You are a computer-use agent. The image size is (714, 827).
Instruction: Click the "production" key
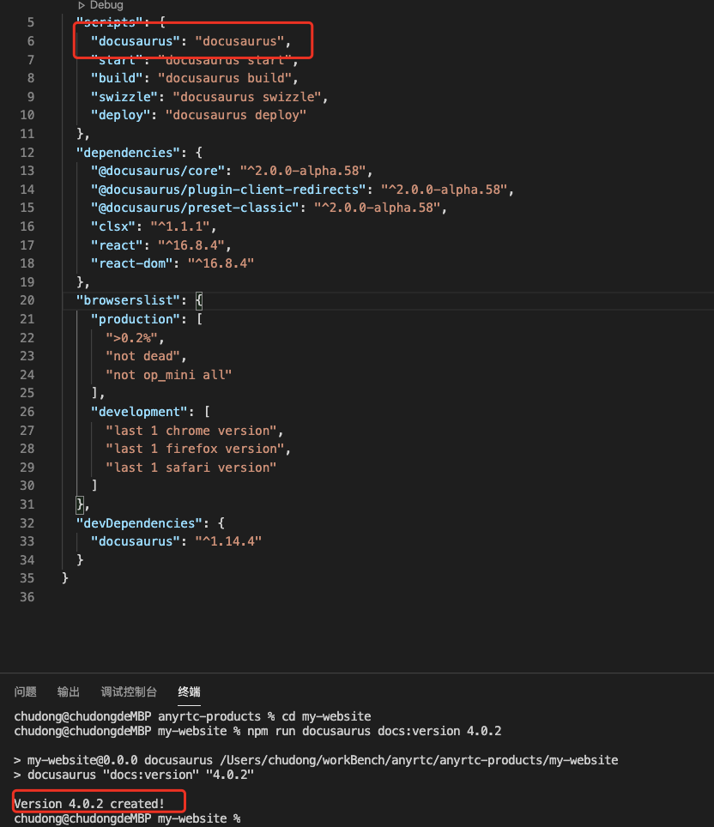pos(135,319)
